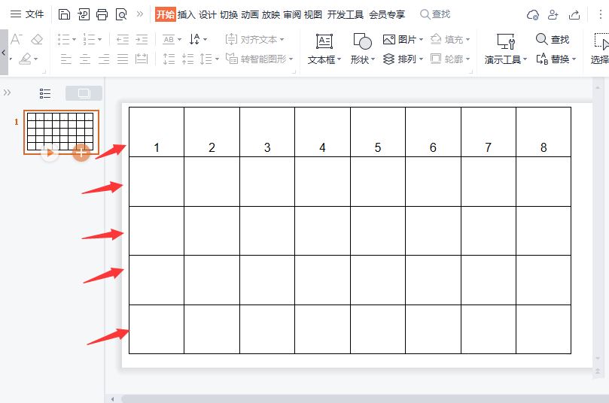Click the Text Box (文本框) icon
Screen dimensions: 609x403
pos(324,41)
